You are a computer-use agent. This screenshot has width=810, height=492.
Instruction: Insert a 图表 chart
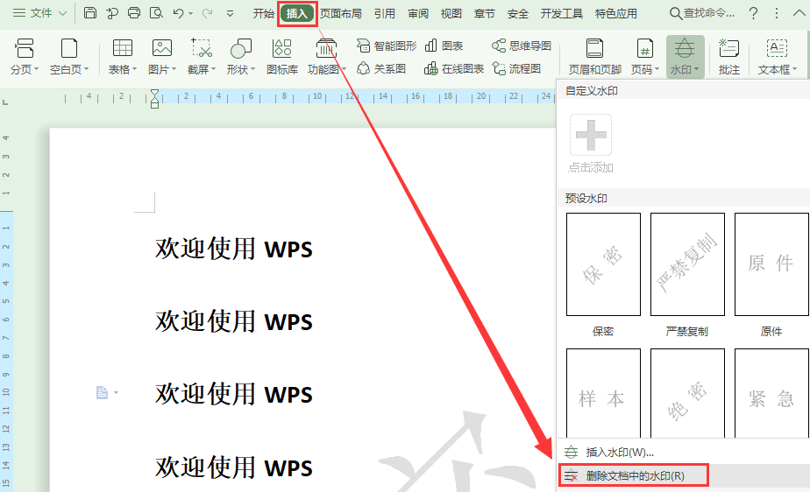[x=444, y=46]
